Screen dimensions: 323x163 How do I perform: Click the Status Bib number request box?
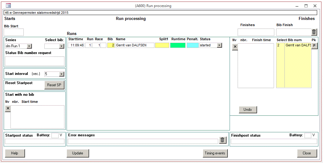click(x=35, y=61)
